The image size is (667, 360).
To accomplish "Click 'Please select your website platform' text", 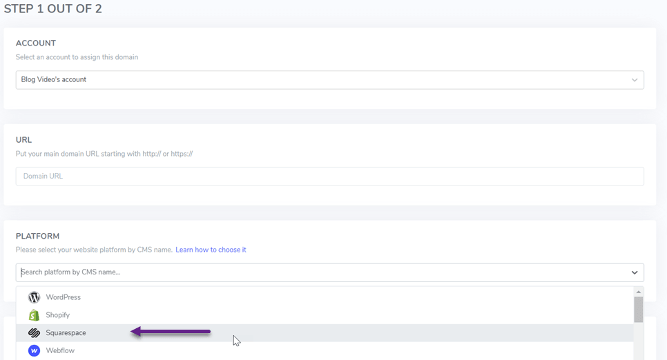I will 94,250.
